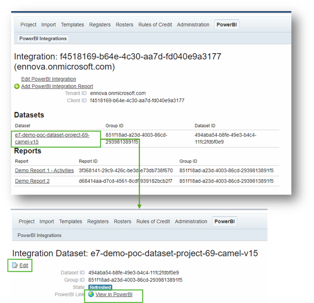
Task: Click Edit PowerBI Integration link
Action: click(49, 79)
